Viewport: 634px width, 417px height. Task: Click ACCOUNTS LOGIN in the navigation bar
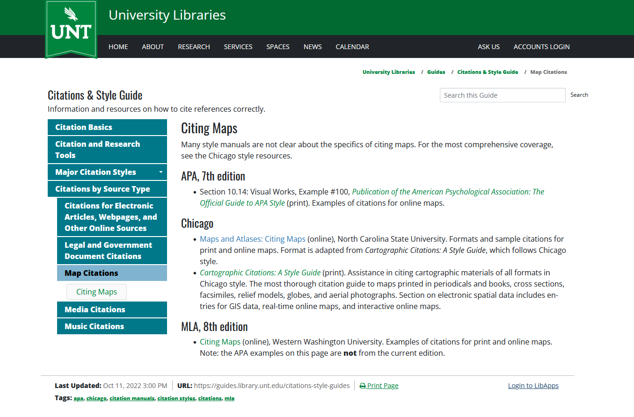click(x=542, y=47)
